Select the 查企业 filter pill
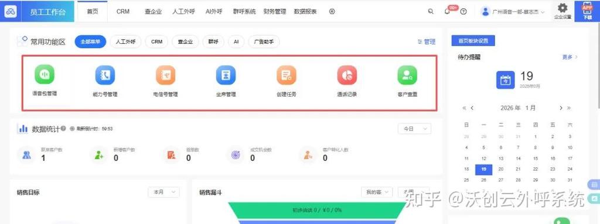This screenshot has width=600, height=224. [x=185, y=42]
